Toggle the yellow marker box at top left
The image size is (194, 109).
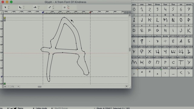(x=5, y=18)
